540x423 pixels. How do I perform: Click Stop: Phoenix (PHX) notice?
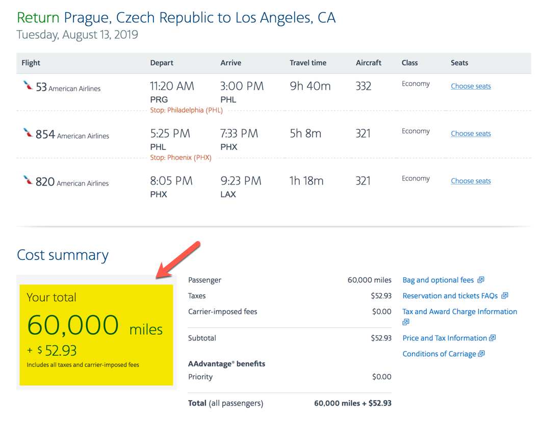(181, 157)
